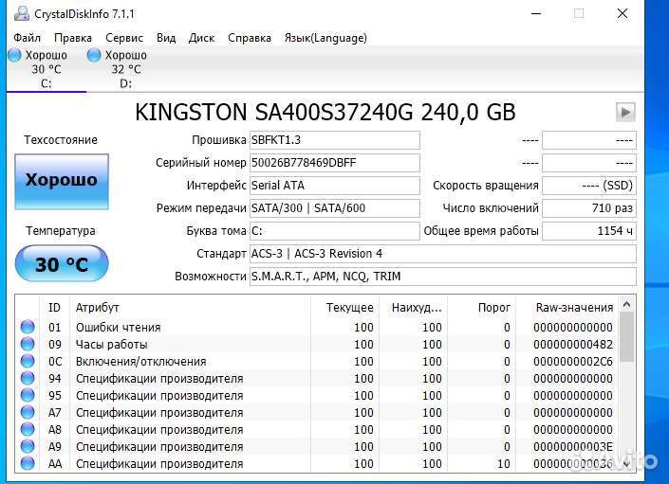
Task: Click status orb of attribute AA row
Action: 28,463
